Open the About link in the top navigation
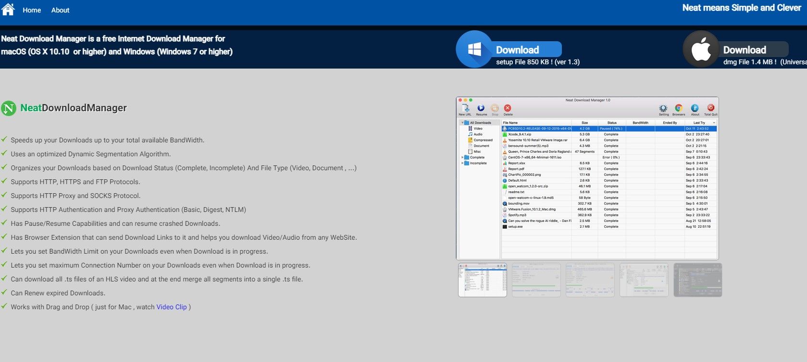Screen dimensions: 807x362 [61, 10]
